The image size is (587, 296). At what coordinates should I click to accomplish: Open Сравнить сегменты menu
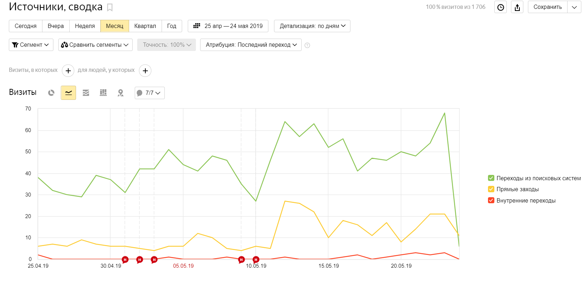coord(95,45)
